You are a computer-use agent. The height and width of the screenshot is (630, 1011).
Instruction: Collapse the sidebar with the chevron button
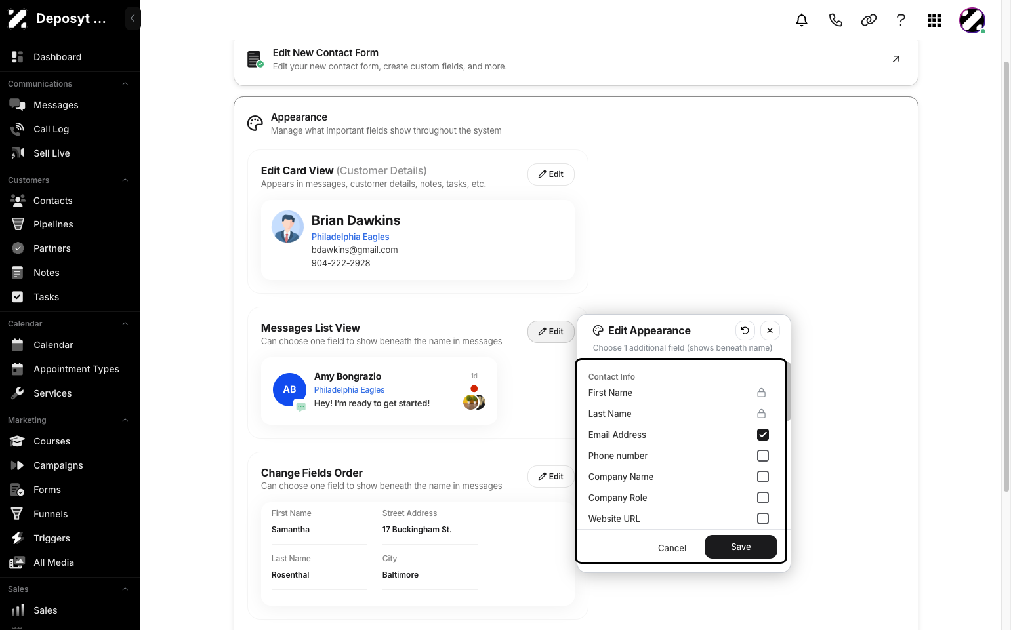[133, 18]
